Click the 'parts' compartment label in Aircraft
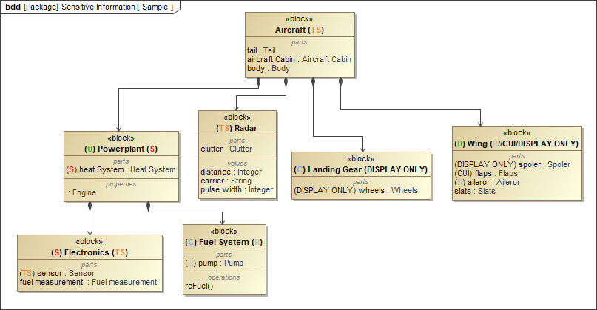 coord(300,42)
